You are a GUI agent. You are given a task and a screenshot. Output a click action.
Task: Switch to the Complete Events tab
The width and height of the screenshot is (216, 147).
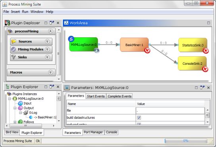click(x=120, y=96)
